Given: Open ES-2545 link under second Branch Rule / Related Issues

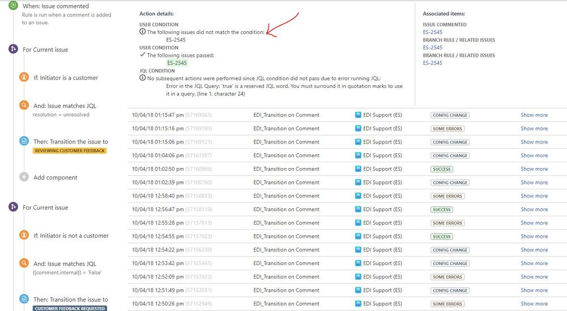Looking at the screenshot, I should click(x=432, y=63).
